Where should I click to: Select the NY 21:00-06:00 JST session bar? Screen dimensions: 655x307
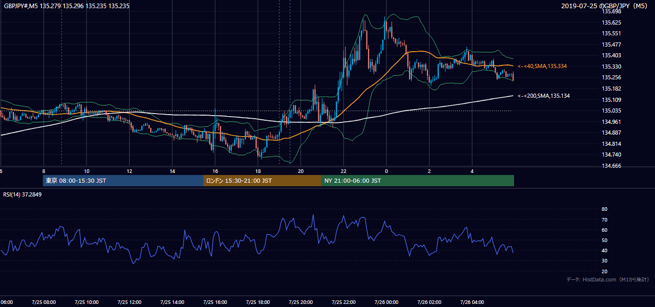coord(418,181)
